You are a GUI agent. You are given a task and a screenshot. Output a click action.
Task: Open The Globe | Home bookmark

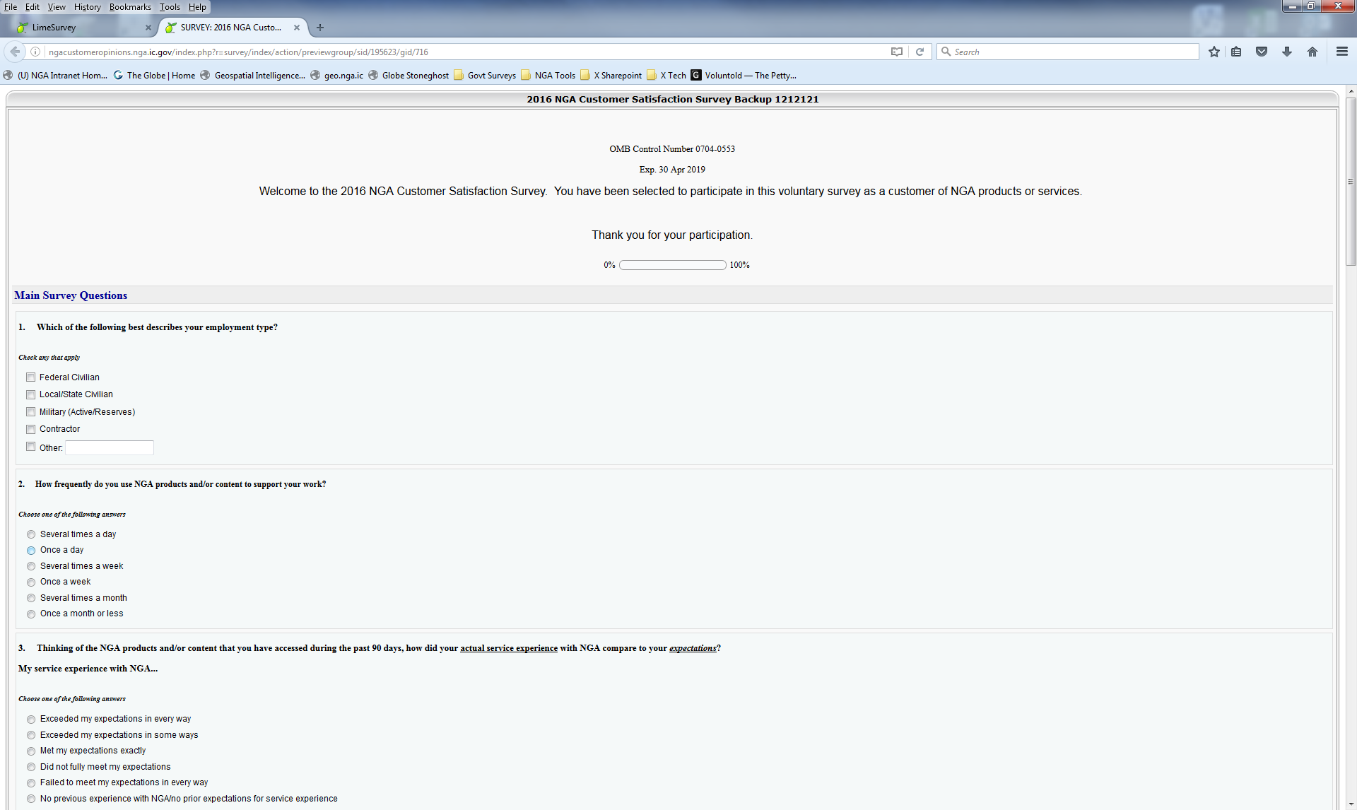point(154,76)
